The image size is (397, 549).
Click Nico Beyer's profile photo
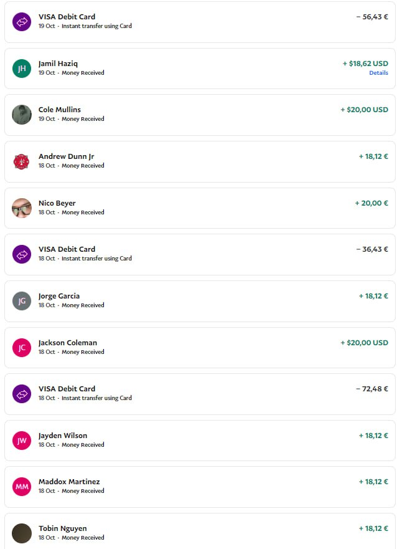[22, 208]
